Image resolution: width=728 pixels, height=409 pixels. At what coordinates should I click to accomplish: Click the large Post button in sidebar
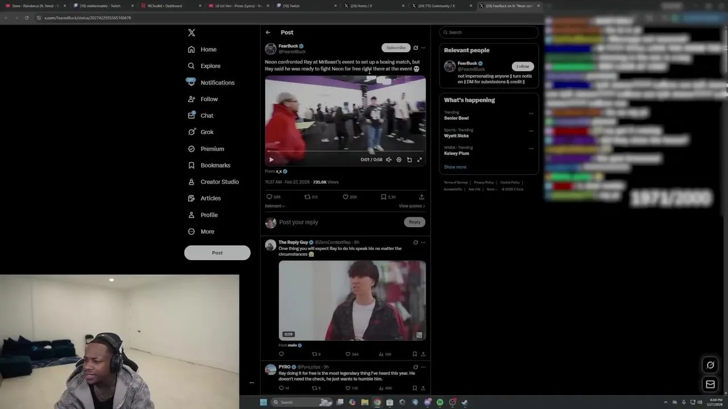tap(217, 253)
